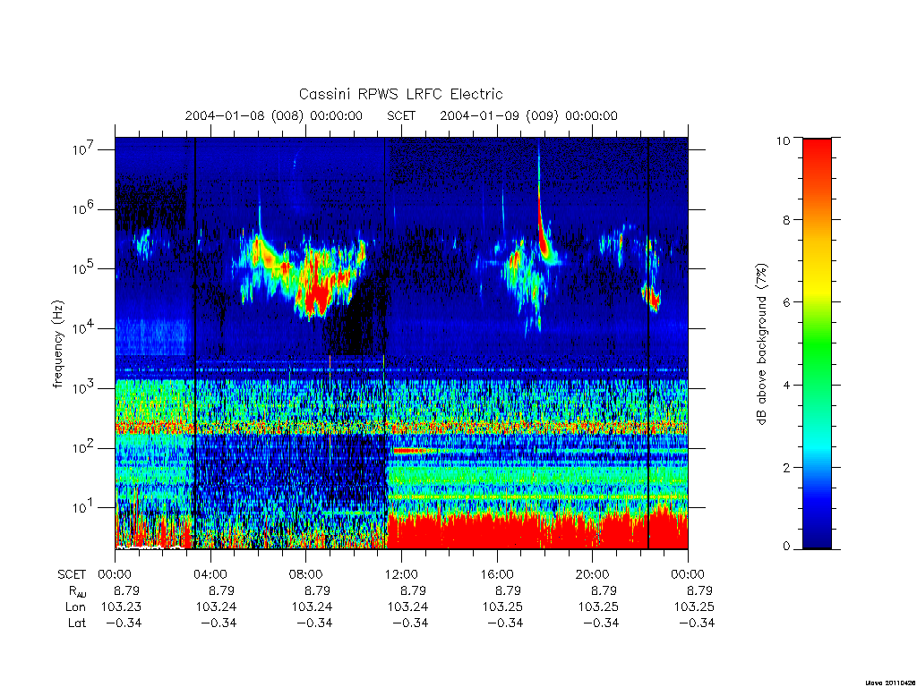Click the 'SCET' row label beside the time ticks
This screenshot has width=917, height=687.
[72, 575]
